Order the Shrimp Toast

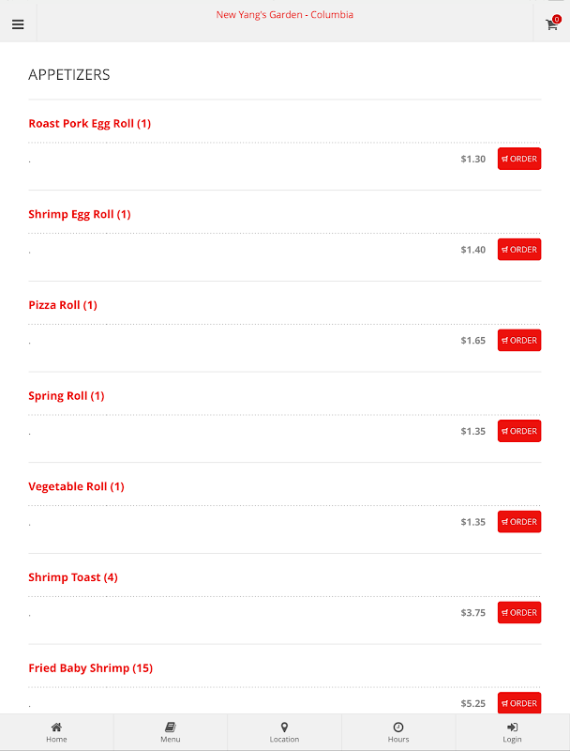pyautogui.click(x=519, y=613)
